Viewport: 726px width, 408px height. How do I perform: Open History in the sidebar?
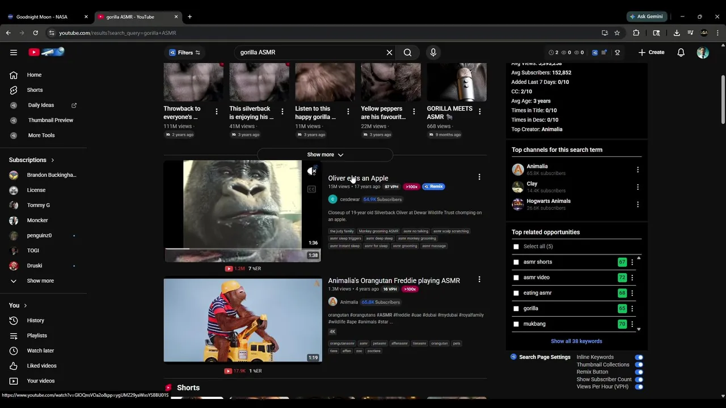point(35,320)
